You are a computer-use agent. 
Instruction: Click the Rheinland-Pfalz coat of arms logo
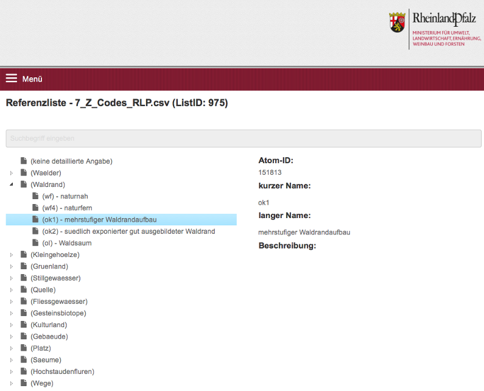click(x=396, y=22)
